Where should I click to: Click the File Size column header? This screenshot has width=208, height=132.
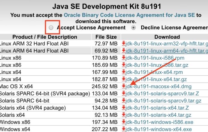click(106, 37)
